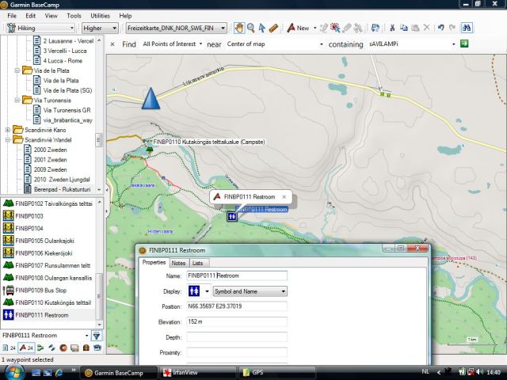This screenshot has width=507, height=380.
Task: Click the green go arrow in Find bar
Action: click(x=465, y=44)
